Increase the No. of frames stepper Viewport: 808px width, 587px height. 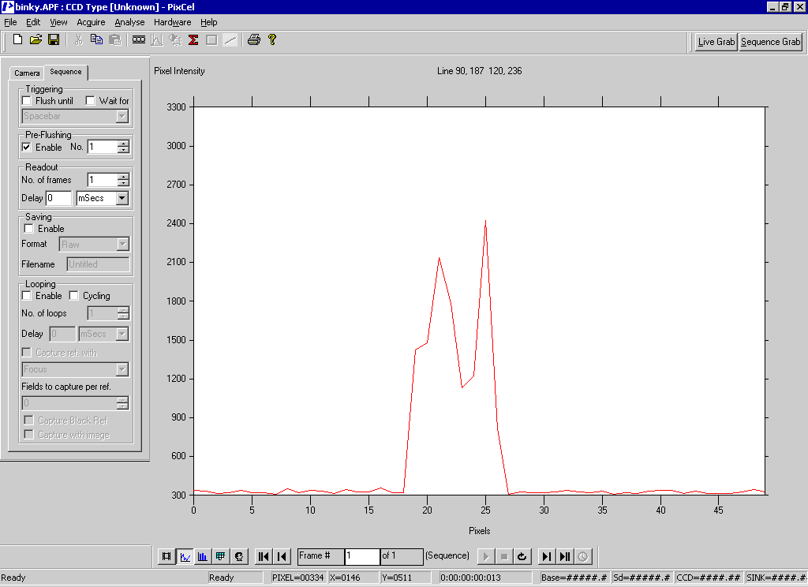[x=123, y=177]
